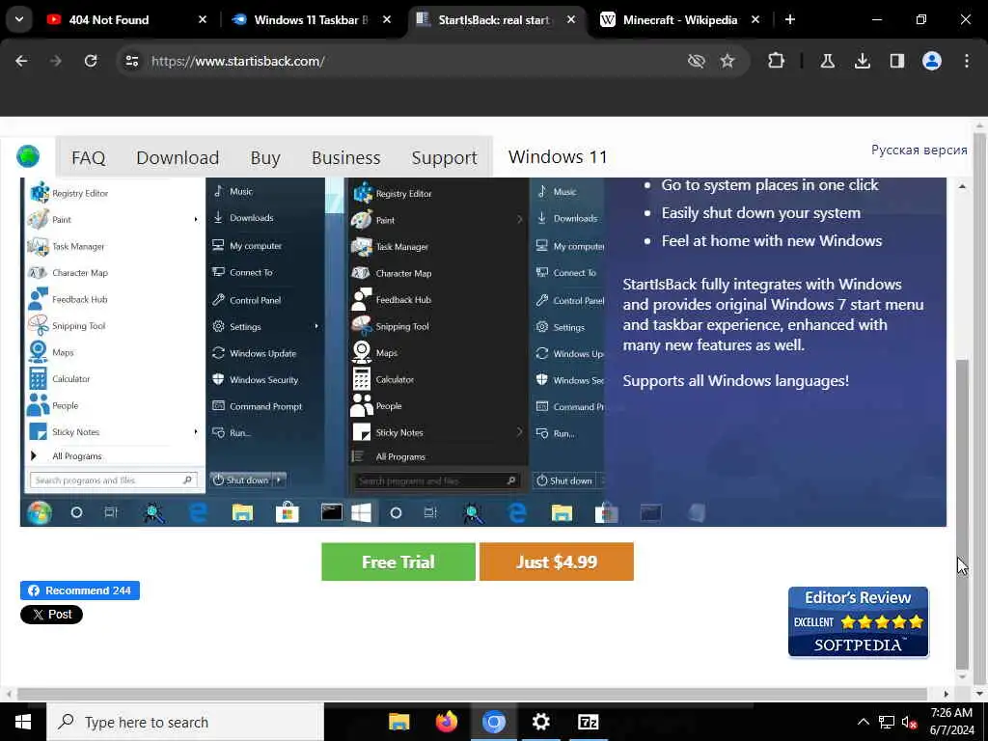Open a new tab with plus button
This screenshot has height=741, width=988.
tap(789, 19)
